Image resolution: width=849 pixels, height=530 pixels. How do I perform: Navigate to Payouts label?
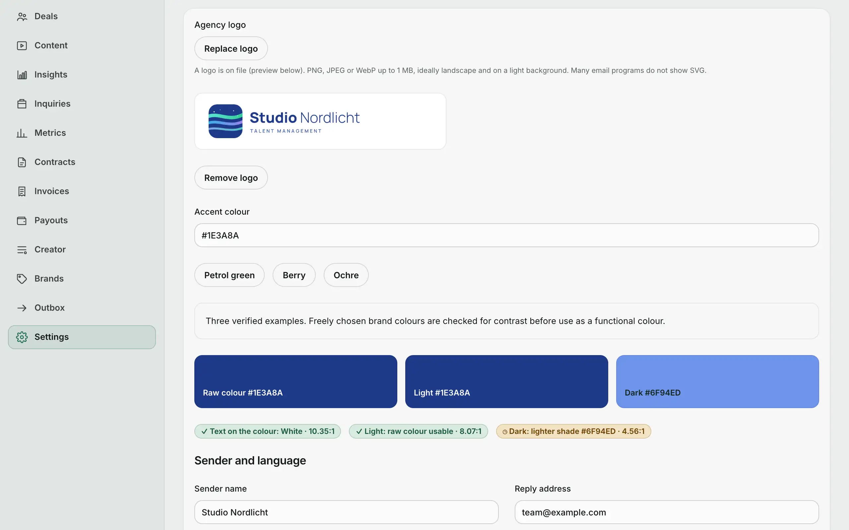51,220
